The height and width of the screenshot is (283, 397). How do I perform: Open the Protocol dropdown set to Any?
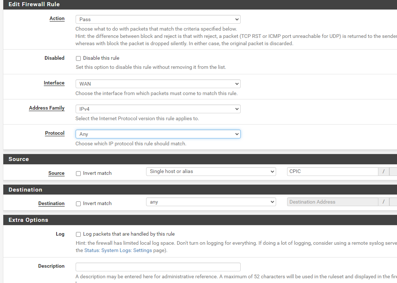point(158,134)
